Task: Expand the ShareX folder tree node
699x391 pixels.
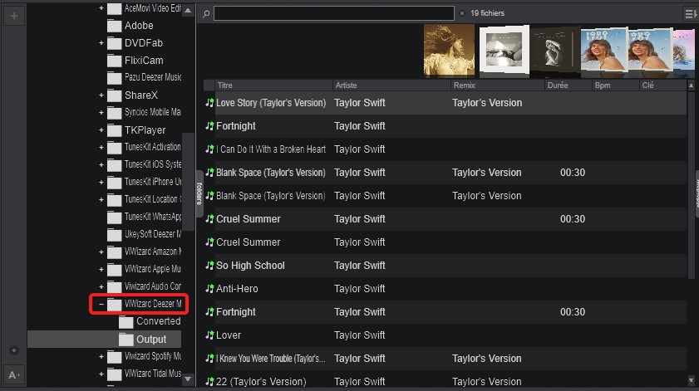Action: click(x=101, y=95)
